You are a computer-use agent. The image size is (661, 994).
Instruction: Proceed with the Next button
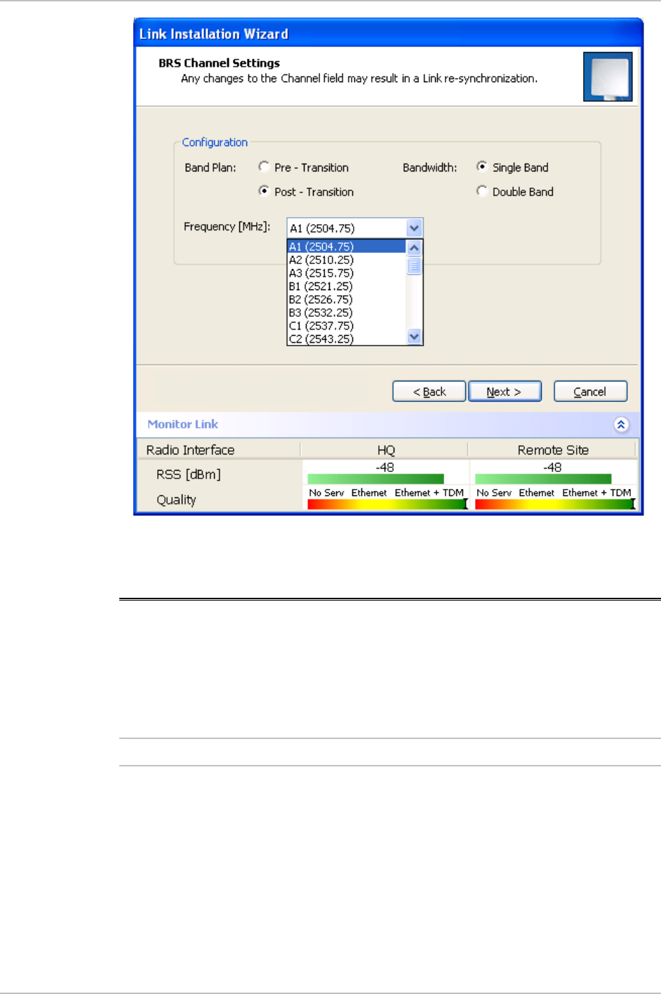point(505,391)
